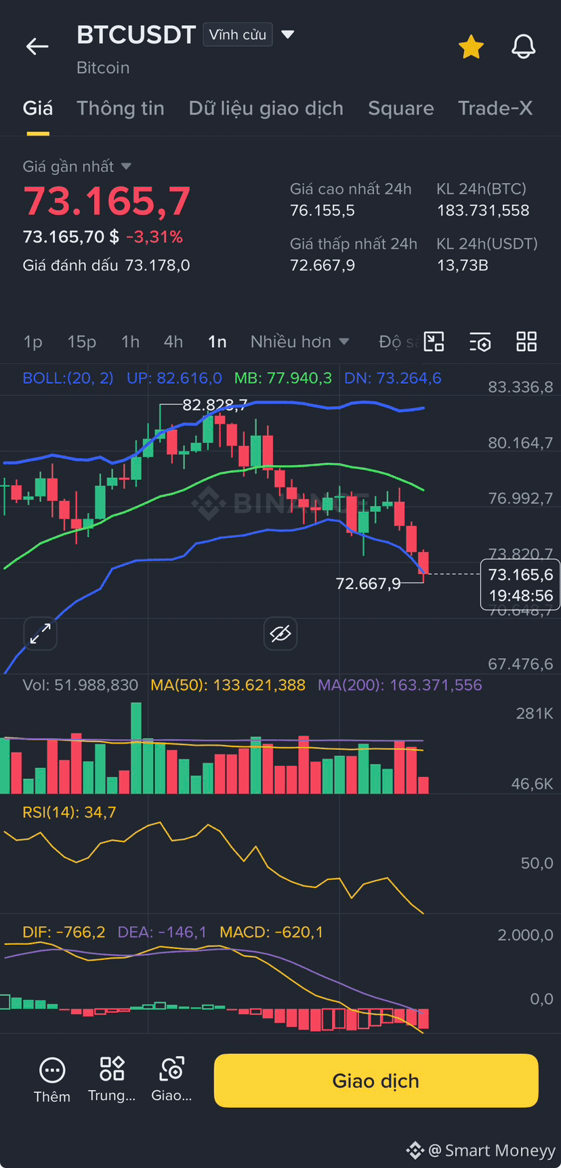The height and width of the screenshot is (1168, 561).
Task: Click the Vol: 51.988,830 label
Action: coord(80,685)
